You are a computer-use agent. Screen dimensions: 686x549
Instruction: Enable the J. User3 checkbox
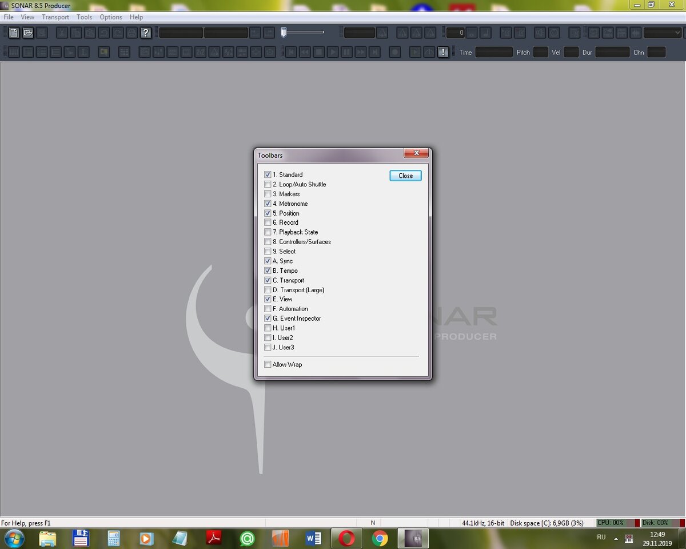[268, 347]
